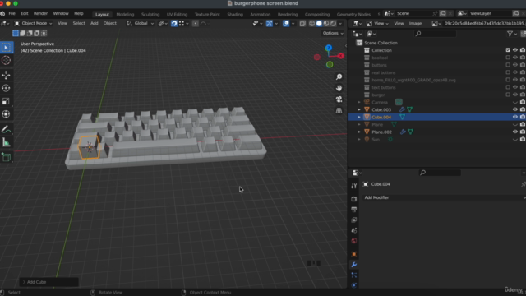Open the Render menu
526x296 pixels.
(x=40, y=13)
